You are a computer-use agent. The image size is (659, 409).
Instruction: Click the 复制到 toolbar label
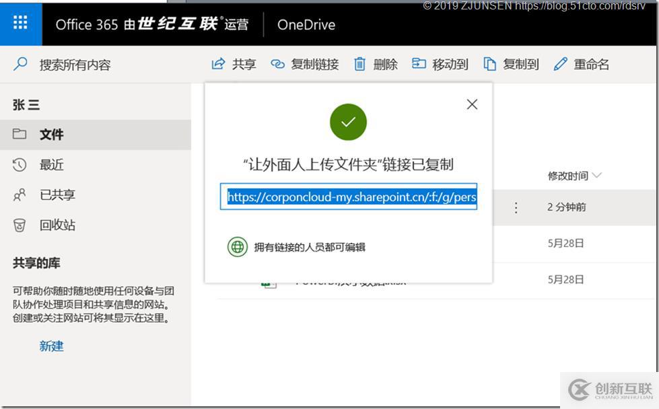click(x=521, y=65)
